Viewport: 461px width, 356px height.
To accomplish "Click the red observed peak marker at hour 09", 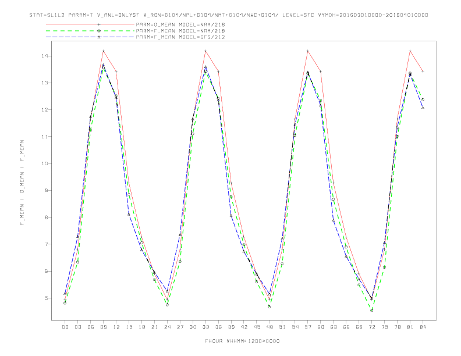I will [103, 51].
